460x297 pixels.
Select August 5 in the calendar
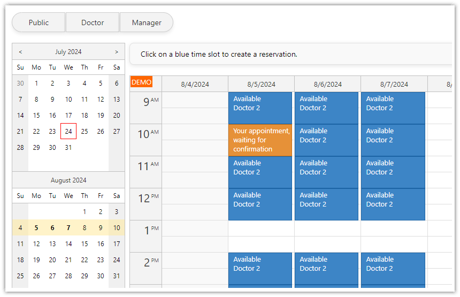36,228
